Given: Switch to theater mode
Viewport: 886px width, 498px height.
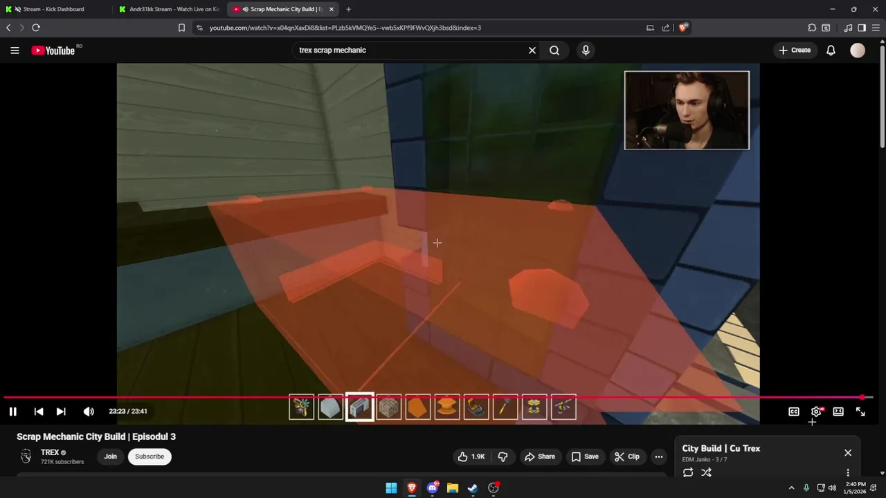Looking at the screenshot, I should pyautogui.click(x=838, y=412).
